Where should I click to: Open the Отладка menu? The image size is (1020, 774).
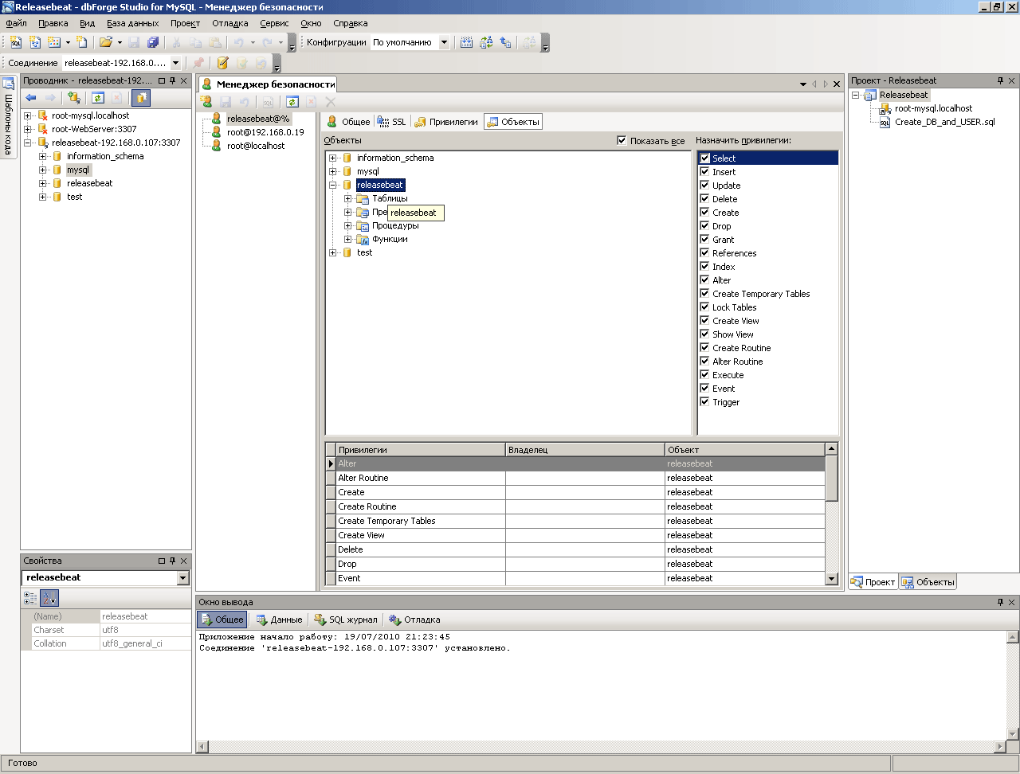coord(229,23)
